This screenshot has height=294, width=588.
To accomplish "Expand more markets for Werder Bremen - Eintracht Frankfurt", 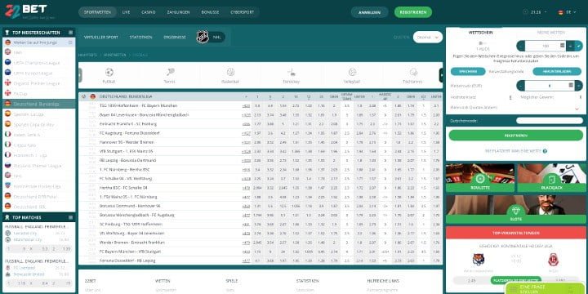I will [246, 243].
